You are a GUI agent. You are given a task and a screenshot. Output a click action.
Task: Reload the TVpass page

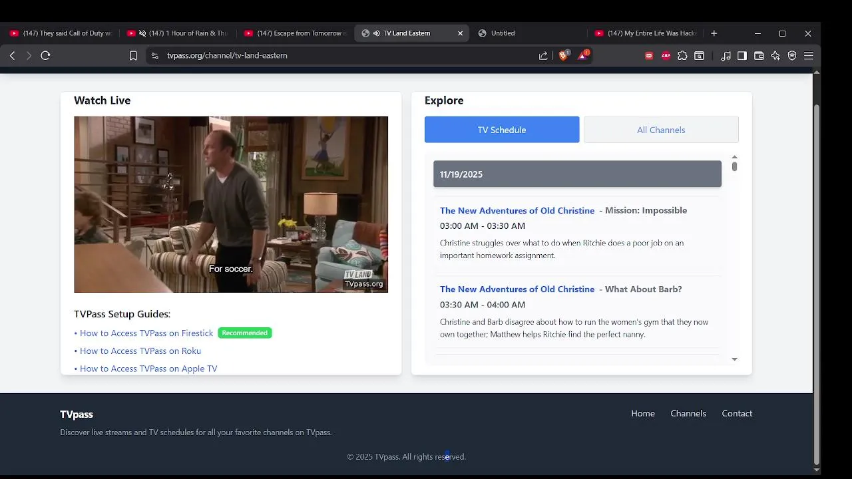click(45, 56)
